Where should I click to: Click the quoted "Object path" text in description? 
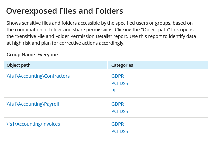[x=154, y=30]
